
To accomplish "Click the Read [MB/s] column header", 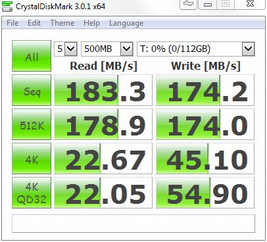I will [x=103, y=66].
